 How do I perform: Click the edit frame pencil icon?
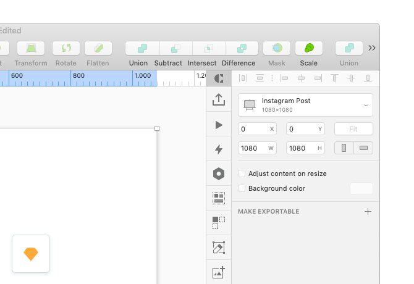[219, 248]
